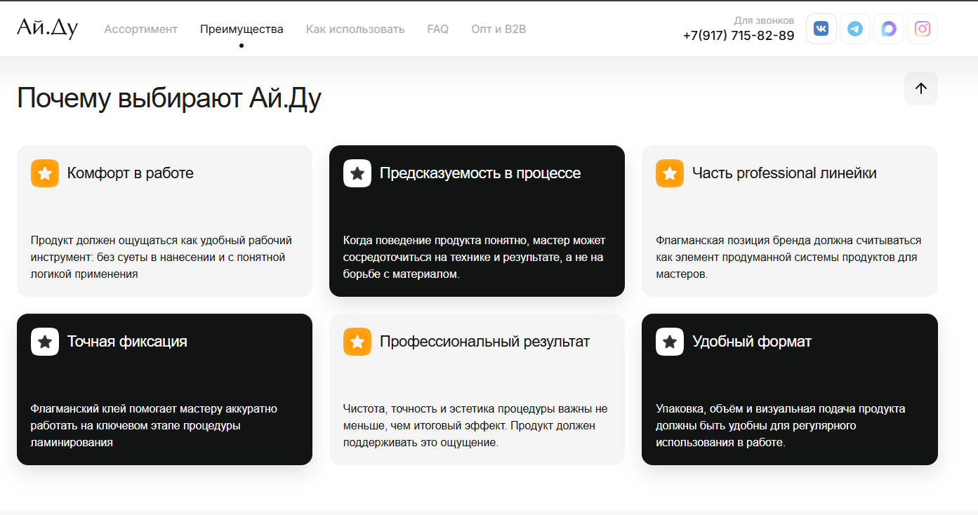978x515 pixels.
Task: Go to the Ассортимент section
Action: click(141, 29)
